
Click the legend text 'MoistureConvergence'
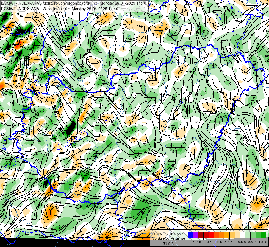pyautogui.click(x=168, y=238)
